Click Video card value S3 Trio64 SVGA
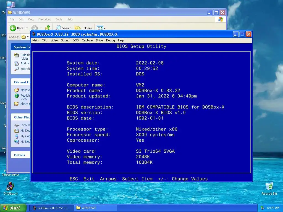Image resolution: width=283 pixels, height=212 pixels. pyautogui.click(x=155, y=151)
